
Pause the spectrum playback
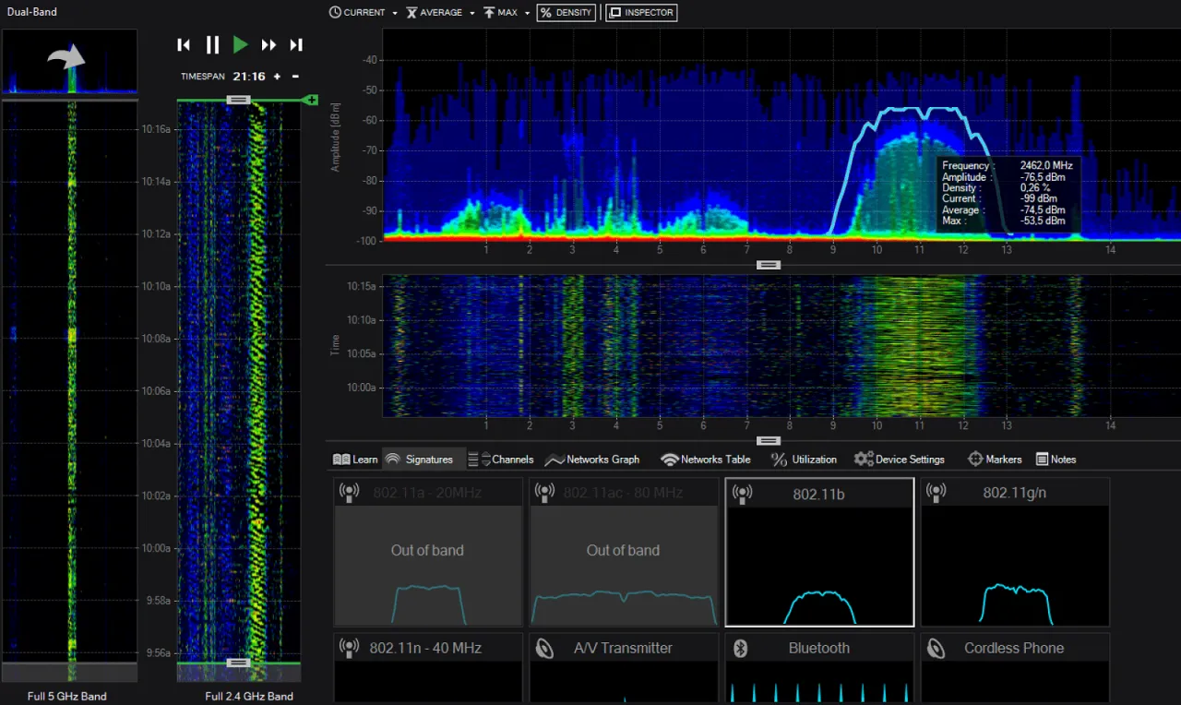pos(212,45)
